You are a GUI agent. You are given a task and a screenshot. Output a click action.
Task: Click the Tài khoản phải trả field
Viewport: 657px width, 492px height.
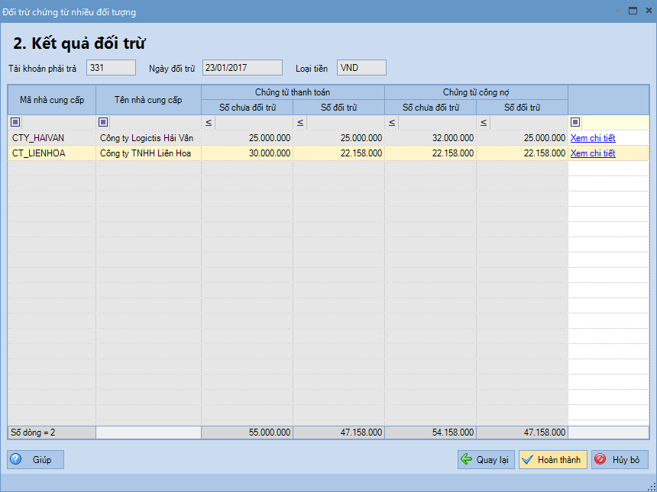pyautogui.click(x=111, y=68)
